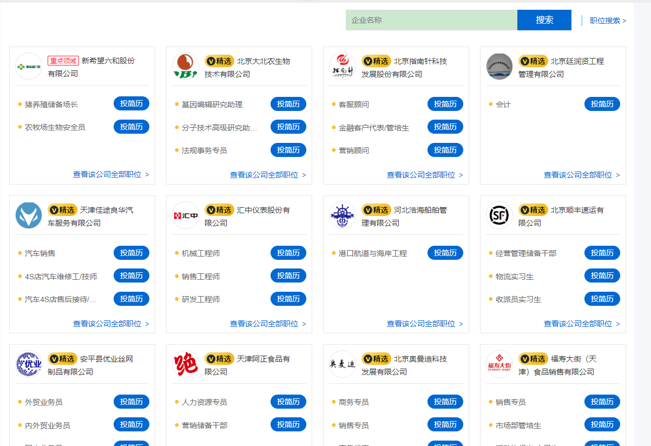Viewport: 651px width, 446px height.
Task: Click the 天津佳途良华汽车 blue logo
Action: tap(29, 215)
